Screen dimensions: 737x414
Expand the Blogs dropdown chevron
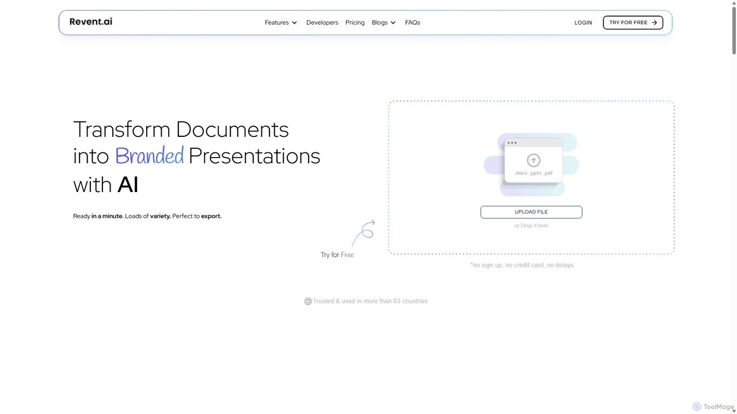pos(393,23)
